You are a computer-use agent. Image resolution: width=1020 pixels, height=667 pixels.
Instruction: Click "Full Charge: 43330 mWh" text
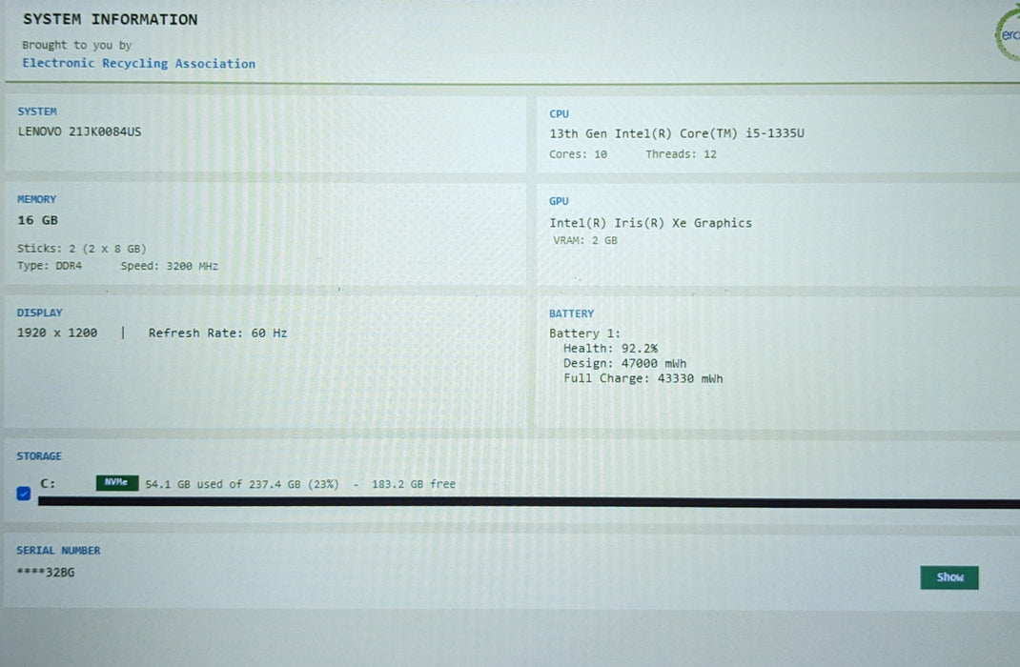point(643,378)
